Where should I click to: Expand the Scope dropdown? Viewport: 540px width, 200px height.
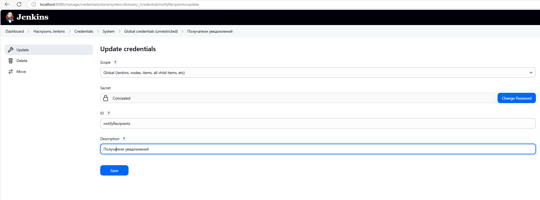click(318, 73)
